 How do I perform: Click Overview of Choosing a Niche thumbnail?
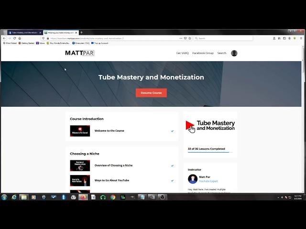80,166
